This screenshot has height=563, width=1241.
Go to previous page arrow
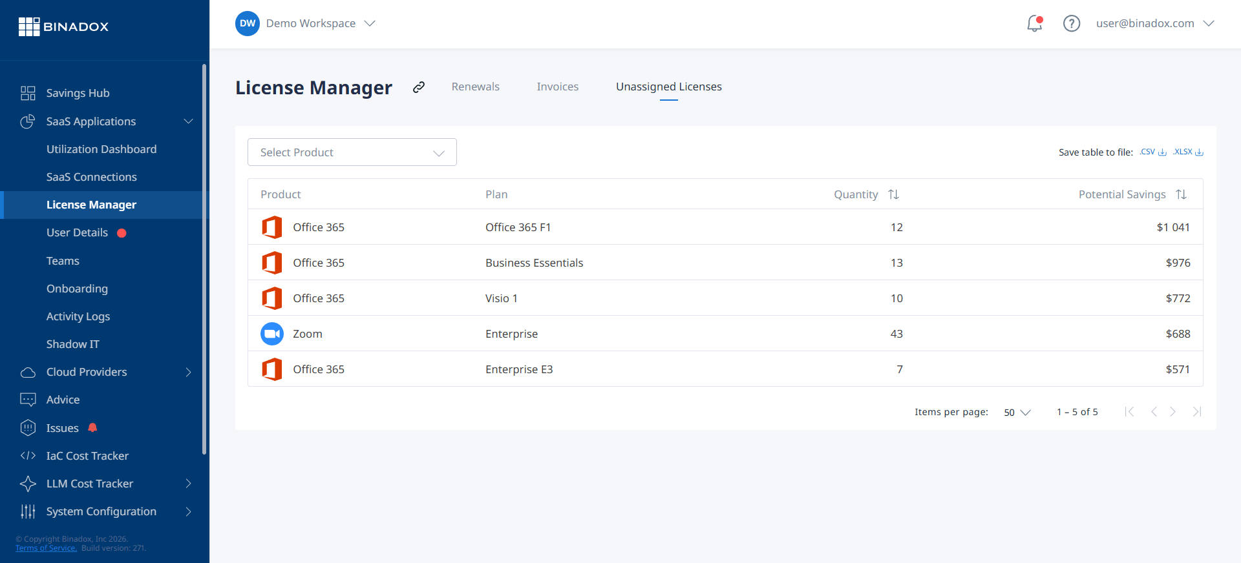[x=1154, y=412]
